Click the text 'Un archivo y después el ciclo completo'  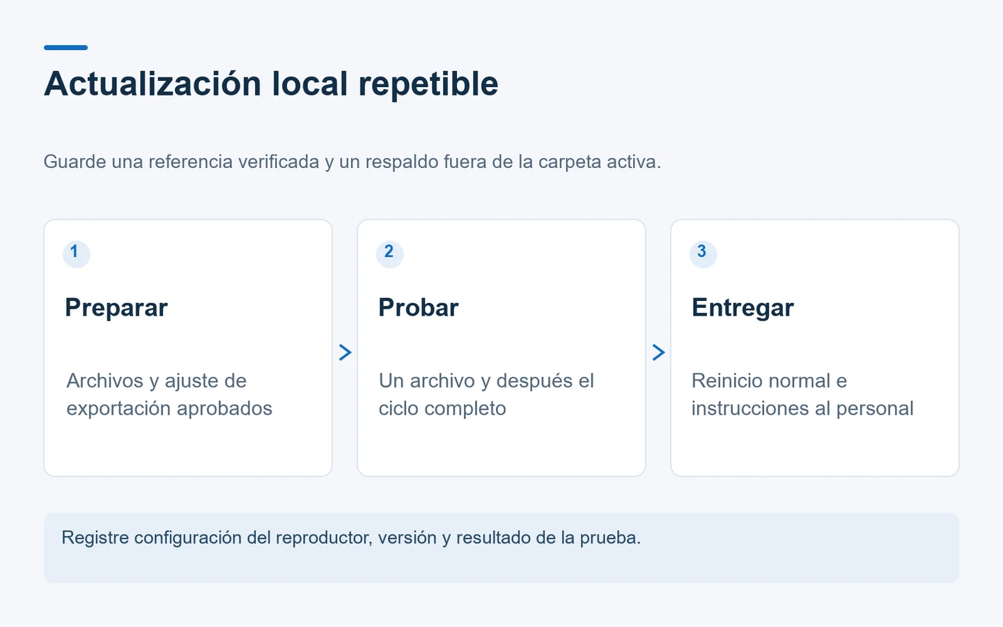point(486,394)
